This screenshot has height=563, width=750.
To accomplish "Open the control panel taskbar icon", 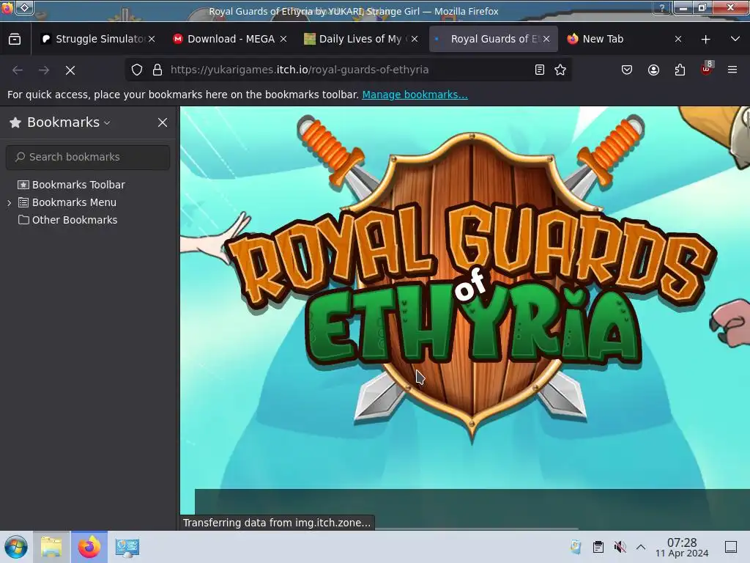I will point(127,547).
